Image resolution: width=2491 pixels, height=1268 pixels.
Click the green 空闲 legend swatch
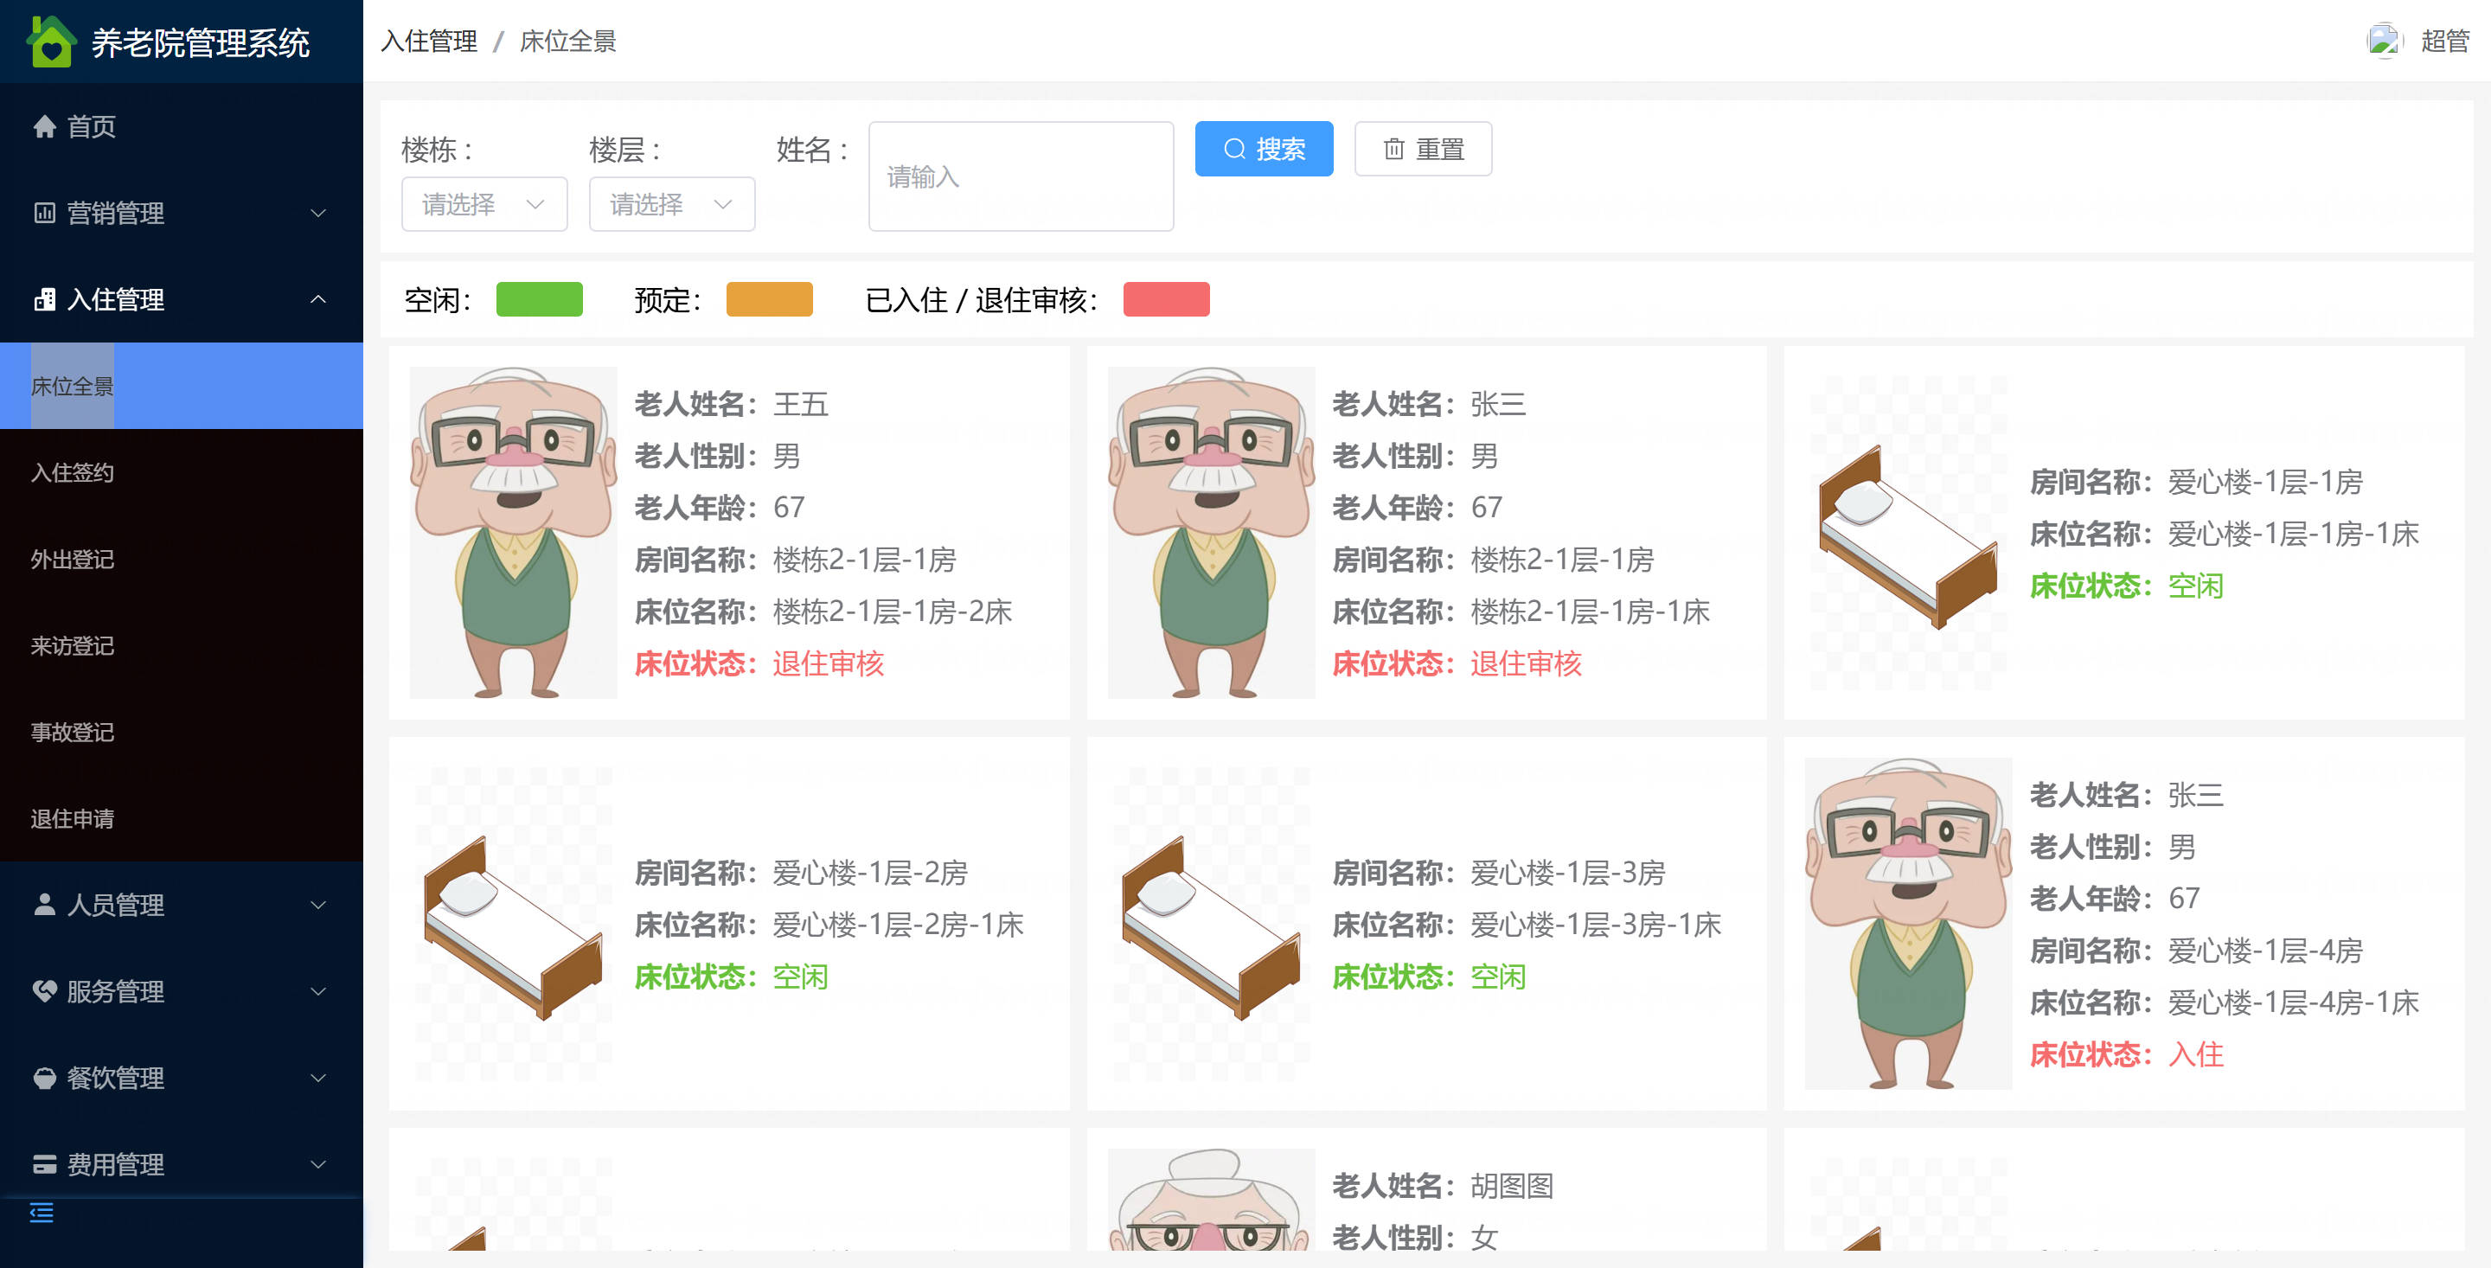(x=540, y=300)
